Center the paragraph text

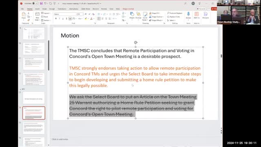102,18
